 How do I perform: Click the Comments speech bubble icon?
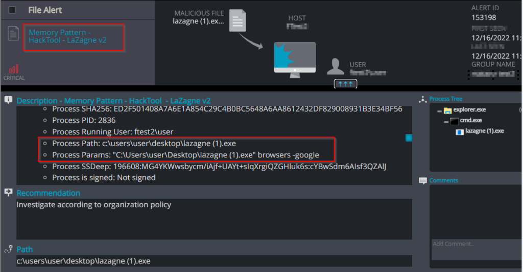[x=422, y=180]
